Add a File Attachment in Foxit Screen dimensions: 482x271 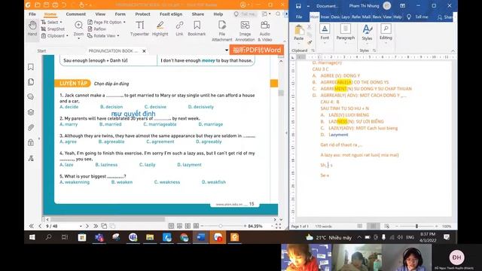coord(222,31)
